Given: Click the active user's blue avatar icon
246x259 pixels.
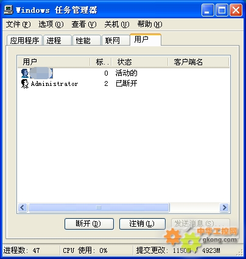Looking at the screenshot, I should coord(25,73).
